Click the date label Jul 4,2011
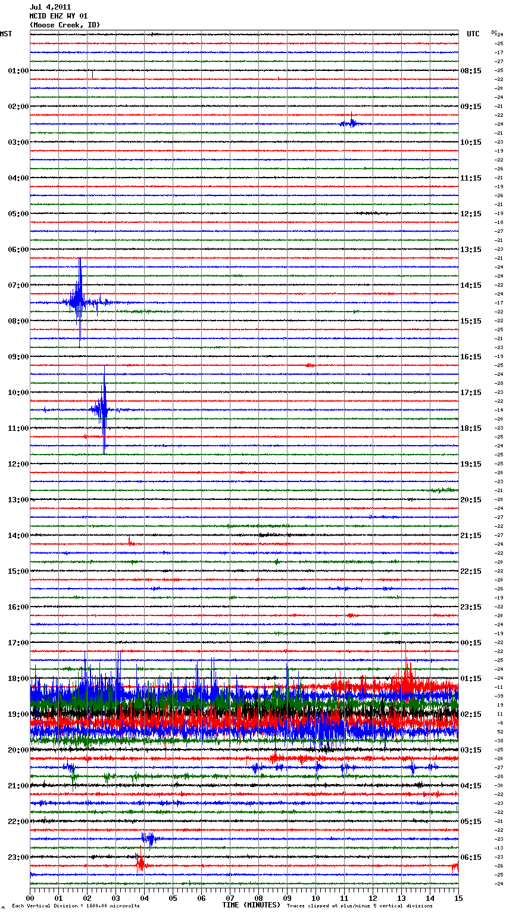 (x=50, y=7)
